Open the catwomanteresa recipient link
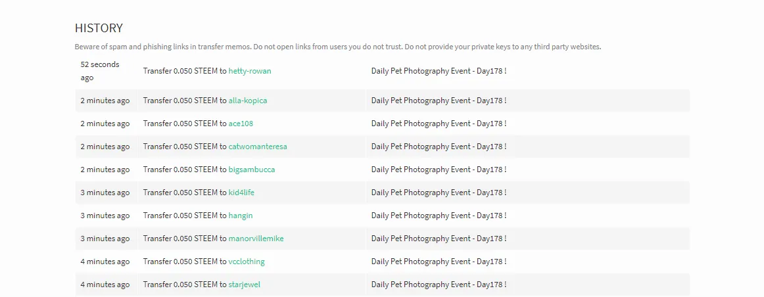Screen dimensions: 764x297 tap(257, 147)
